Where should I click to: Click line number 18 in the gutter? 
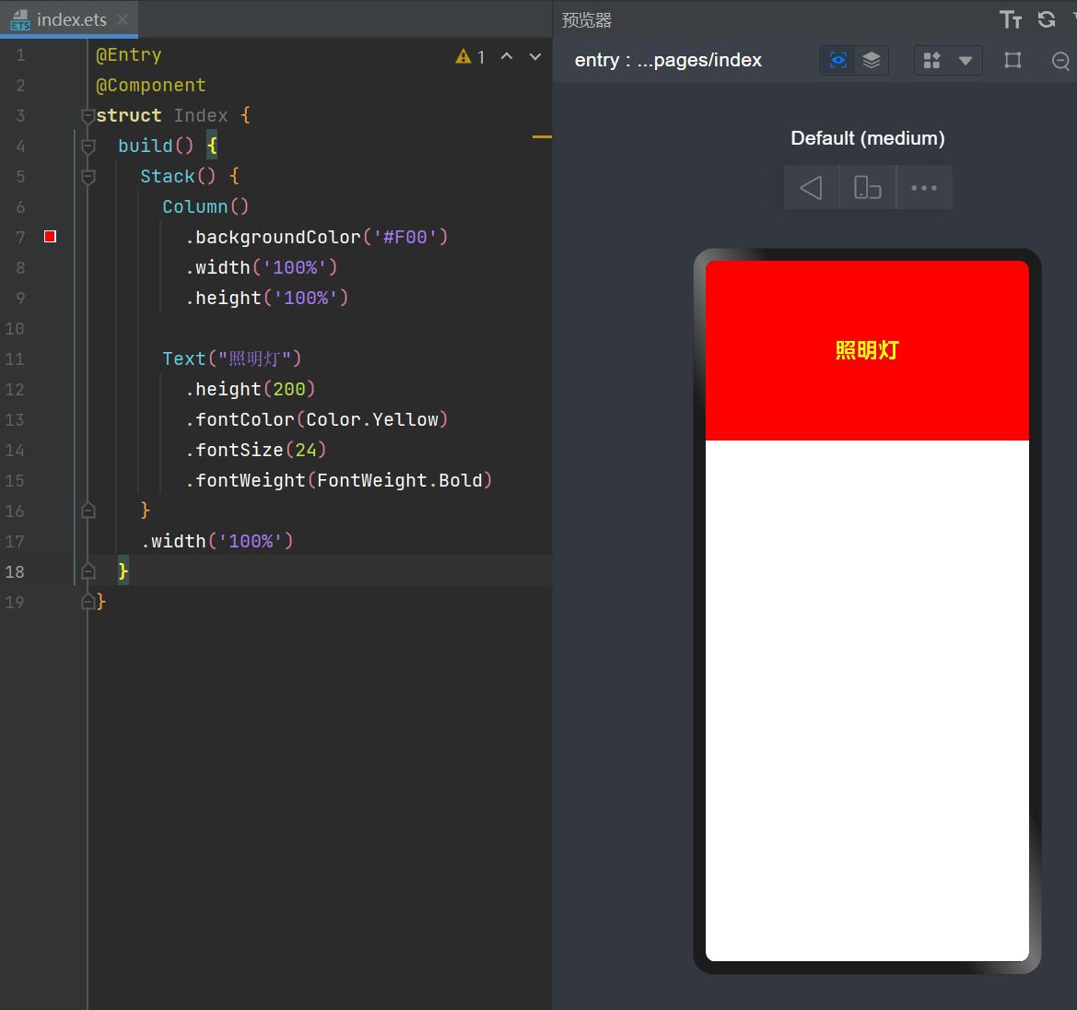point(15,571)
